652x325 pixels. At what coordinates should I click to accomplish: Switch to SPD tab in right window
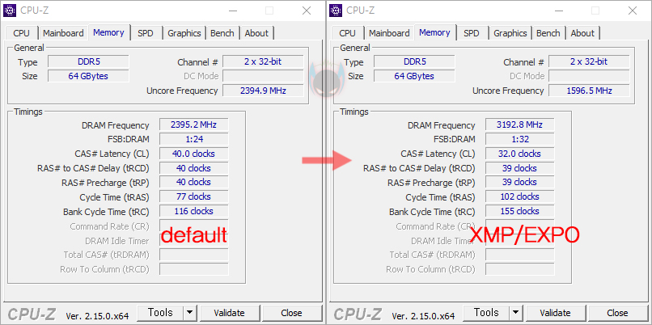tap(472, 33)
